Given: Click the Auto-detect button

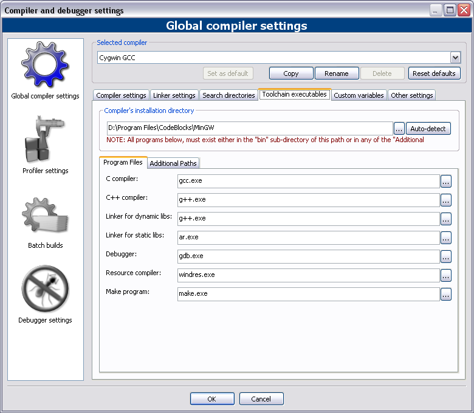Looking at the screenshot, I should pos(428,129).
